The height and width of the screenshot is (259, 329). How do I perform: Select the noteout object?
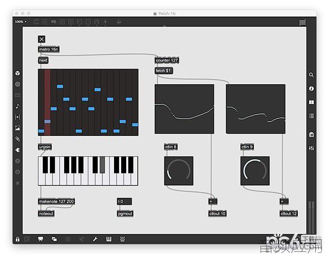click(x=46, y=214)
